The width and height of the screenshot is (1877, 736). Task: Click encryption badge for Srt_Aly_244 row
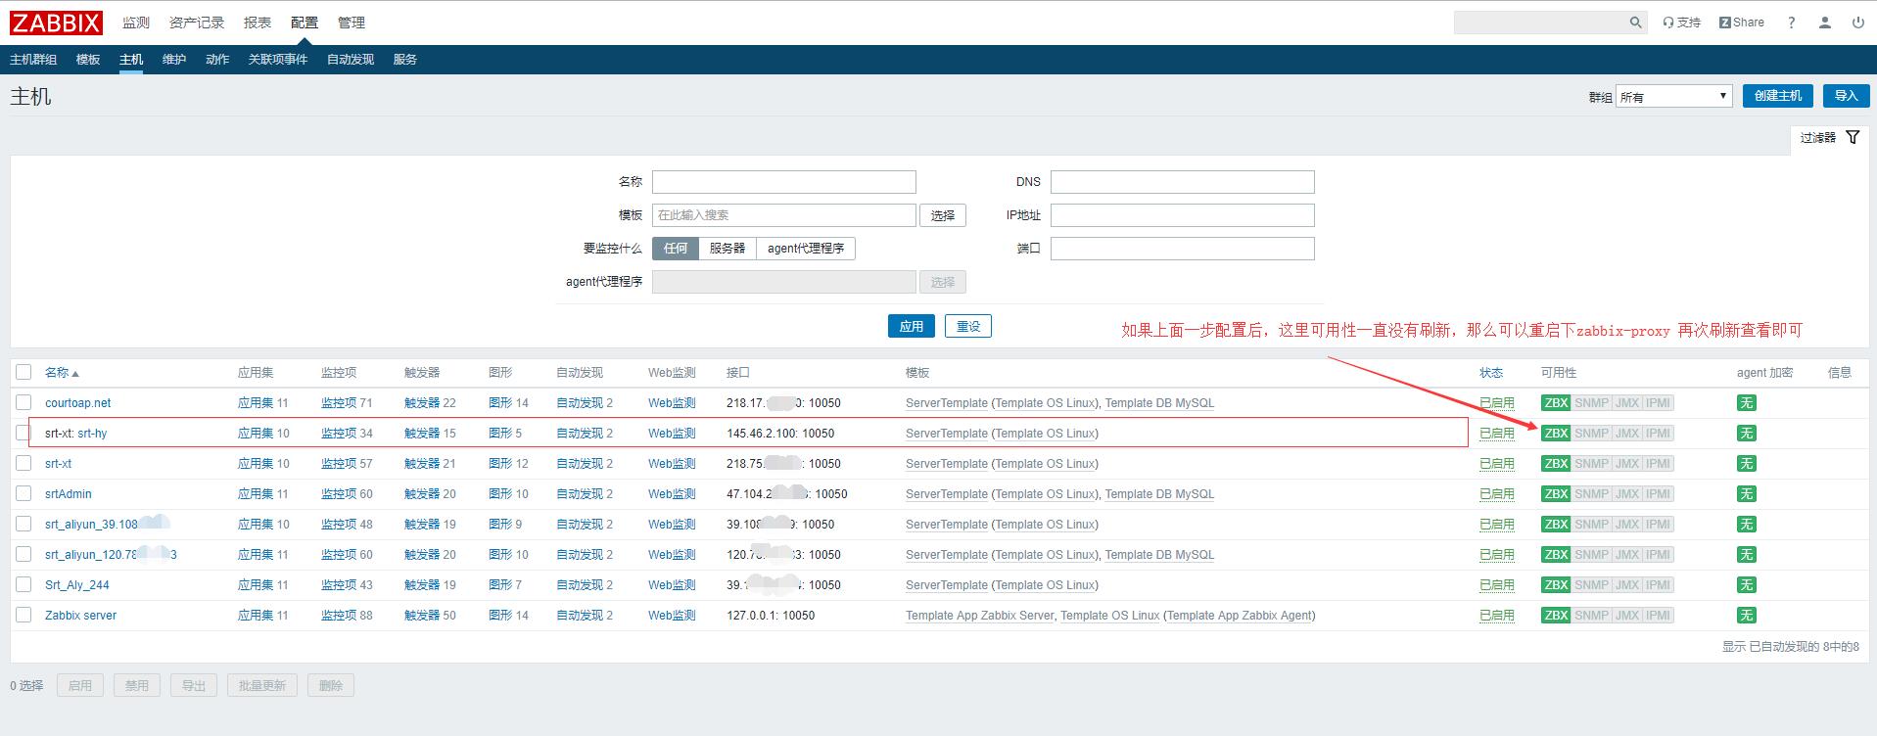coord(1746,585)
